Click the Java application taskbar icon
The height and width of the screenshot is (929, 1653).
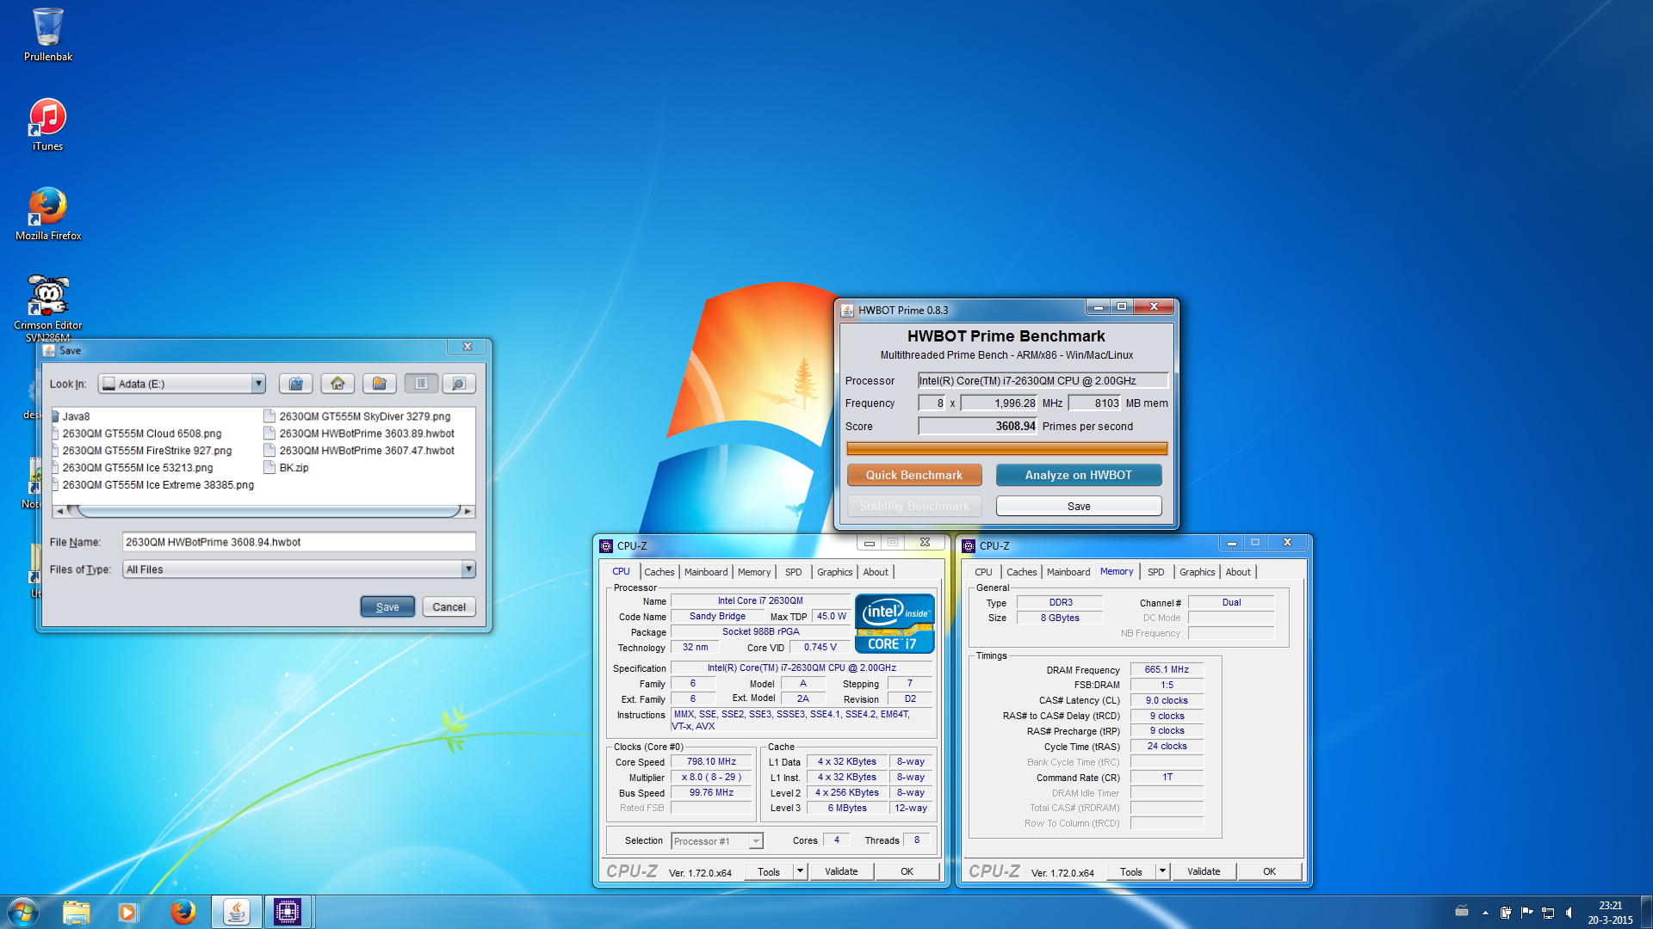[x=236, y=912]
